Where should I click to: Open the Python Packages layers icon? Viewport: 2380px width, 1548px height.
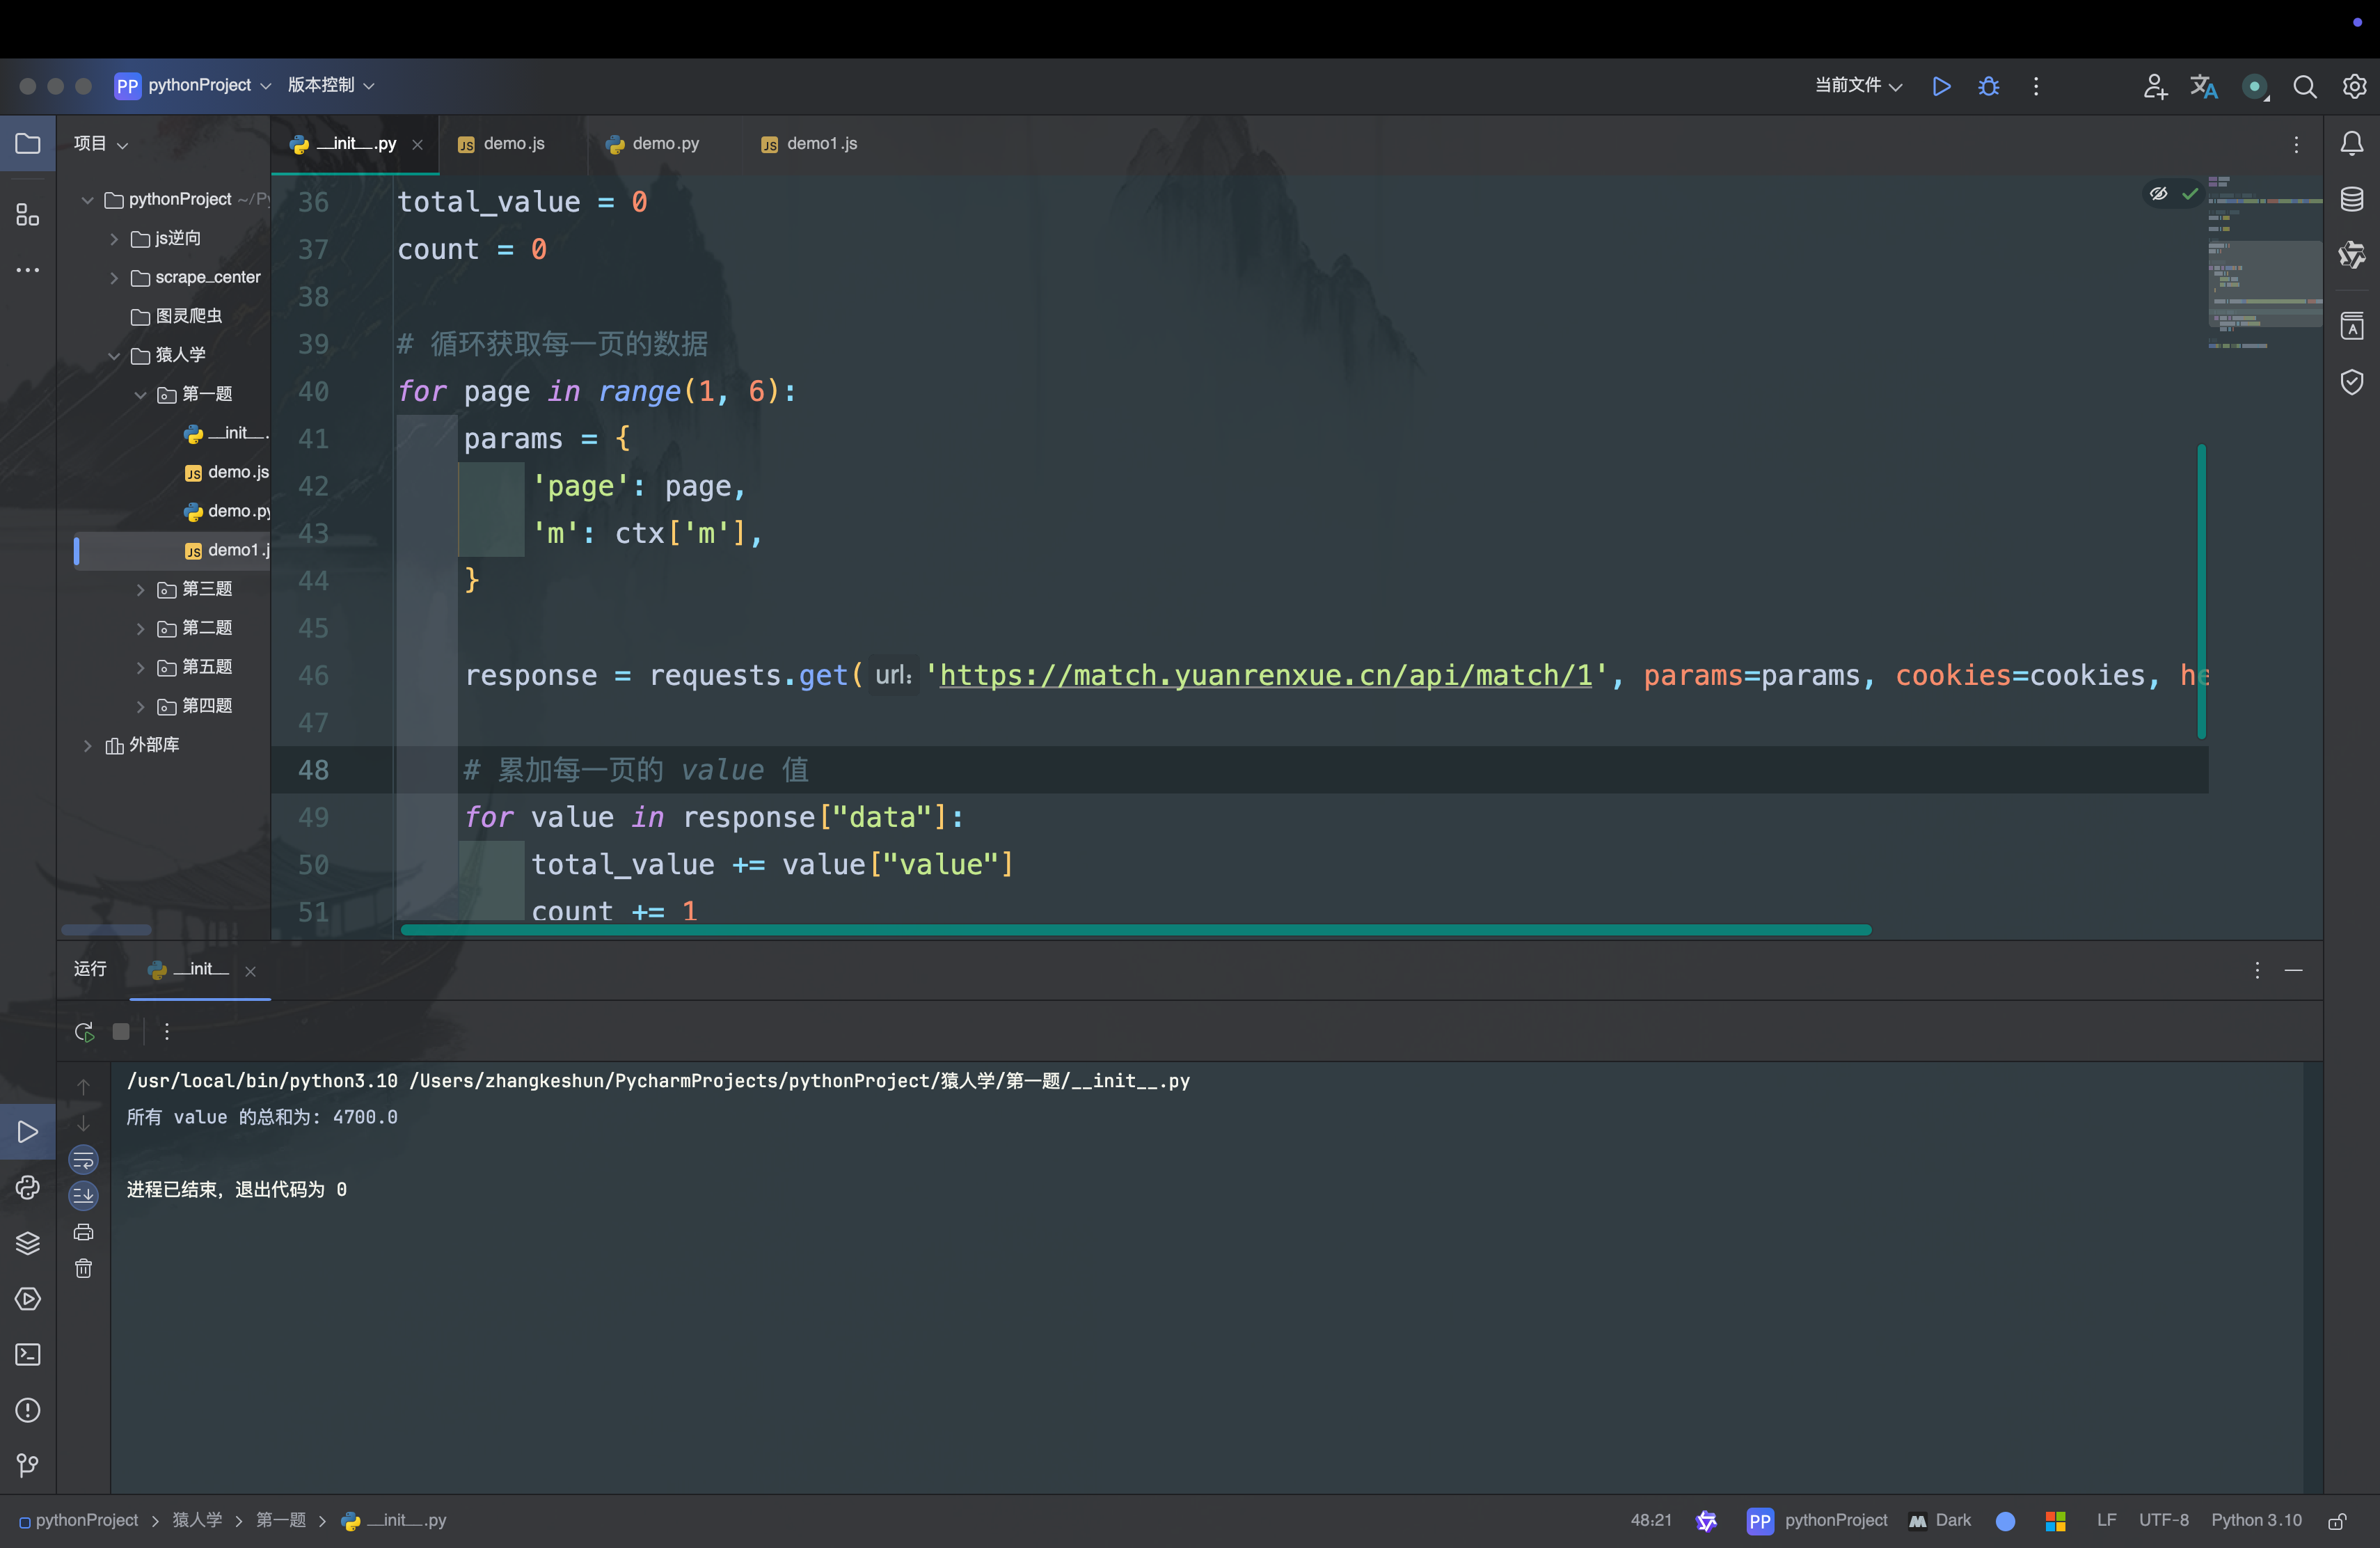click(28, 1243)
